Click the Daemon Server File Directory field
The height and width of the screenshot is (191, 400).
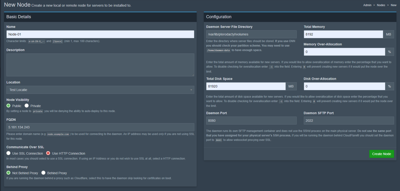(x=251, y=34)
